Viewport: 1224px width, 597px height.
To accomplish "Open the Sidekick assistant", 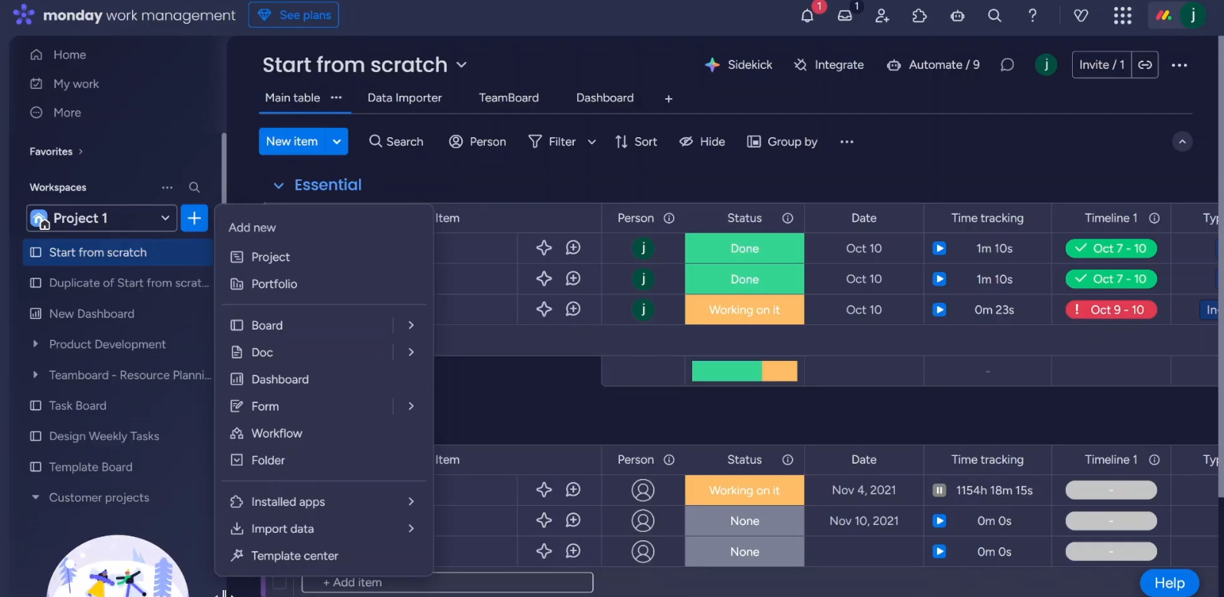I will click(x=738, y=65).
